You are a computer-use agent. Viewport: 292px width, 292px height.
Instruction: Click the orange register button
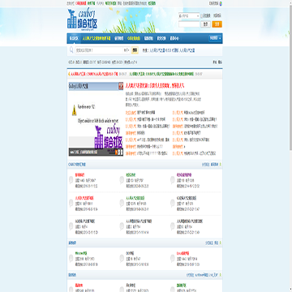coord(217,24)
